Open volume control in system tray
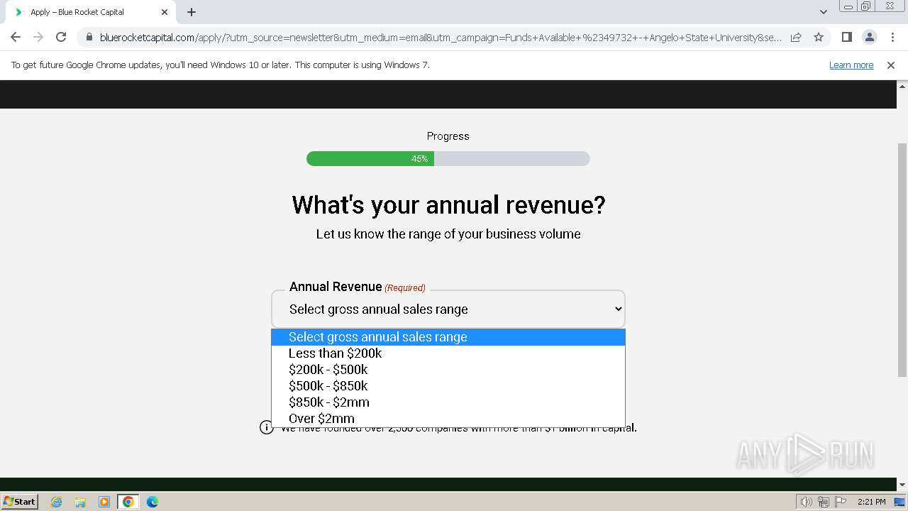908x511 pixels. tap(807, 502)
